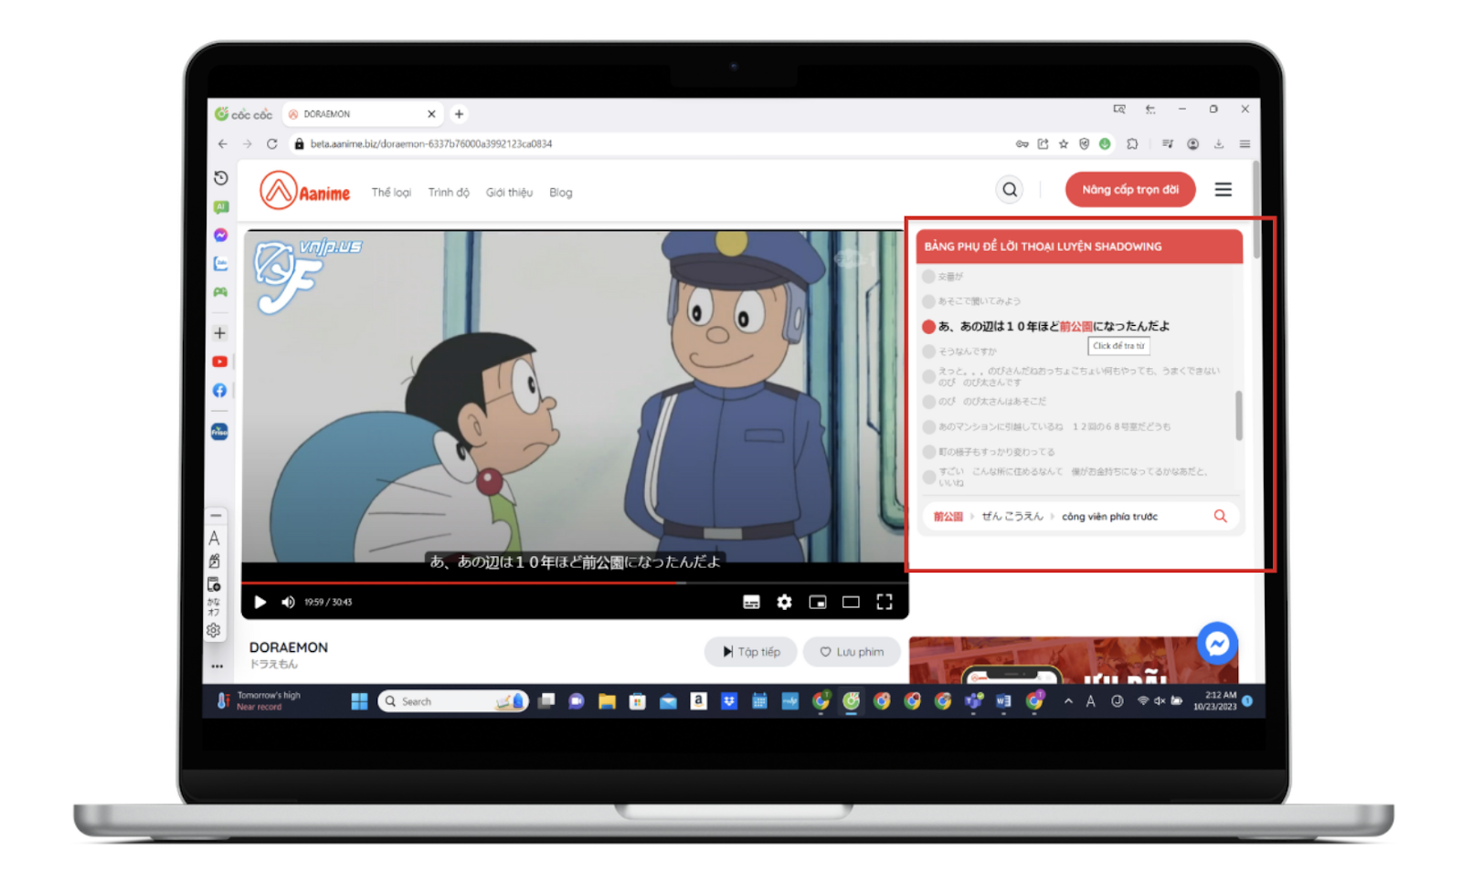Screen dimensions: 1462x883
Task: Open video player settings gear
Action: point(784,602)
